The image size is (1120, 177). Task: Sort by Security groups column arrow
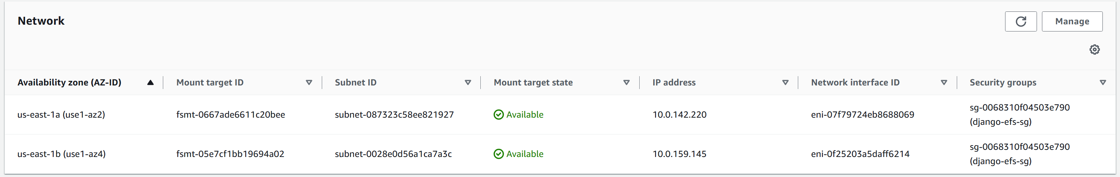click(1102, 83)
